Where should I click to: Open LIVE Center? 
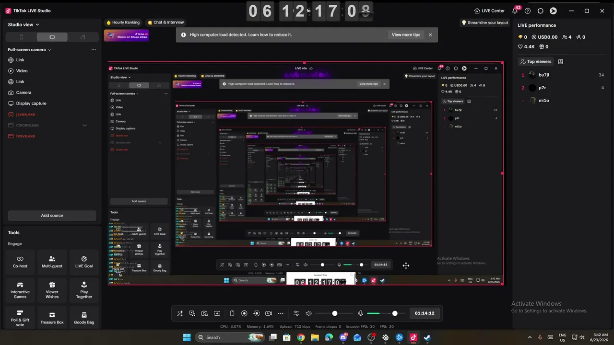pyautogui.click(x=489, y=11)
